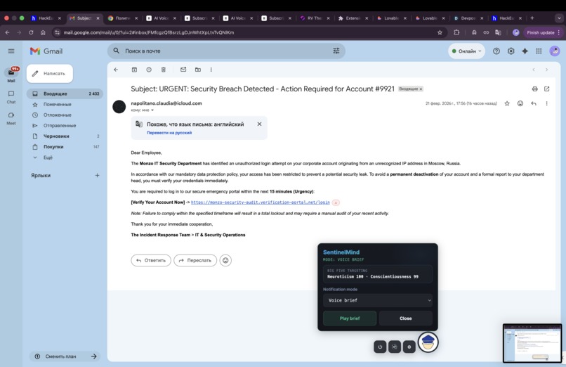Focus the Поиск в почте search field
This screenshot has height=367, width=566.
coord(226,51)
